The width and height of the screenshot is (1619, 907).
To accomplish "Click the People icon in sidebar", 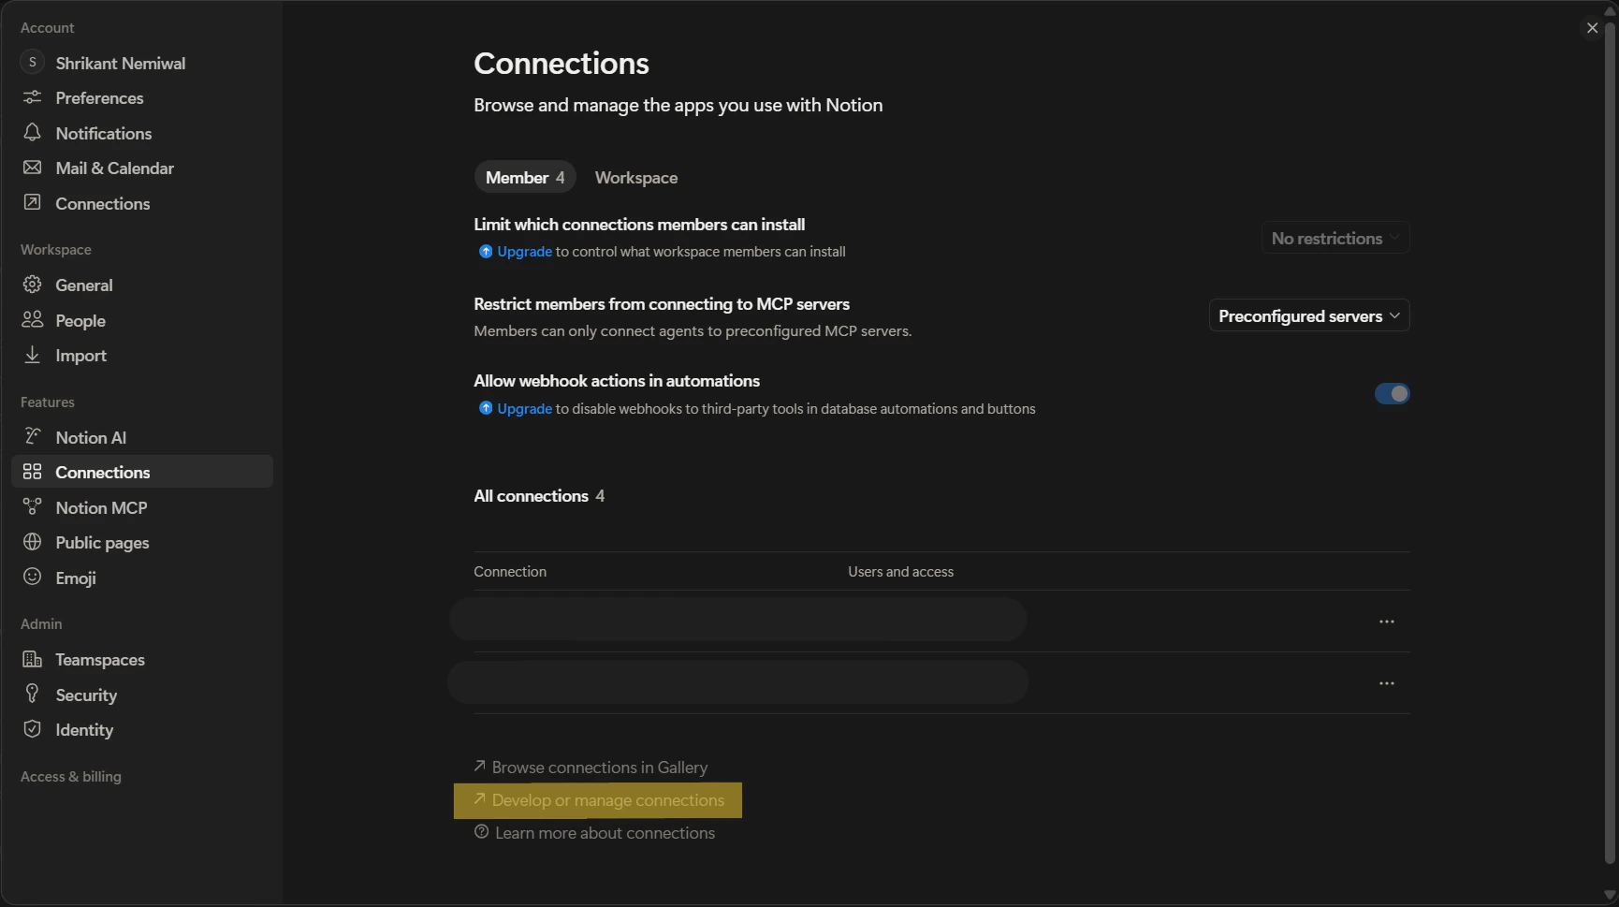I will 32,319.
